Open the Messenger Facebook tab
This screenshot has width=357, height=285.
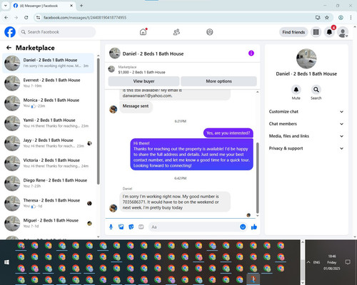pos(43,6)
